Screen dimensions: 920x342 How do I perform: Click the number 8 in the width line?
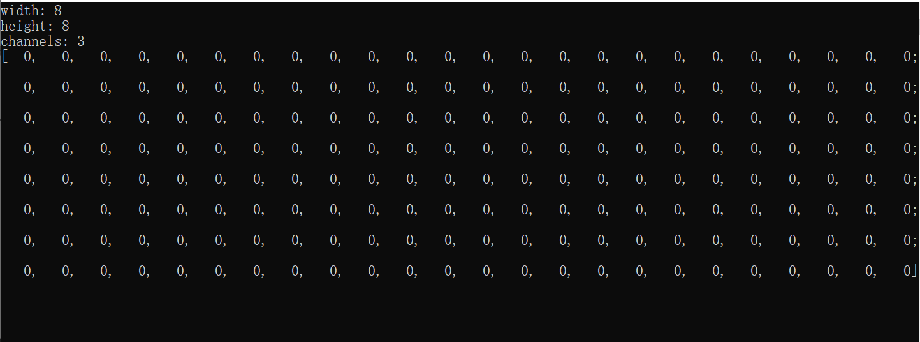58,11
